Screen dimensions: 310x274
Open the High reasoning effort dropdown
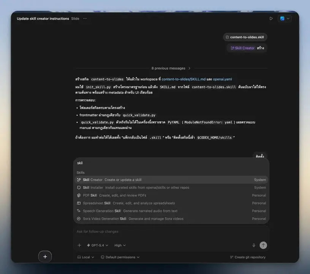(120, 245)
